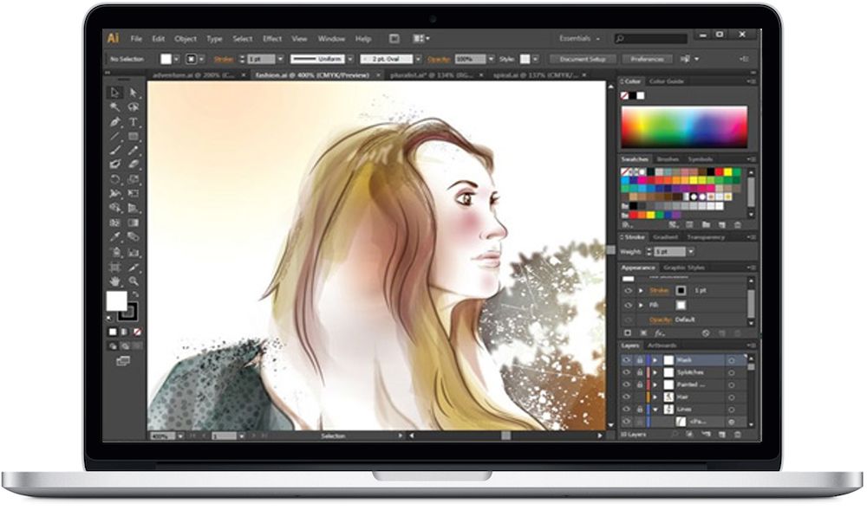Viewport: 867px width, 510px height.
Task: Open the Uniform stroke profile dropdown
Action: click(x=317, y=59)
